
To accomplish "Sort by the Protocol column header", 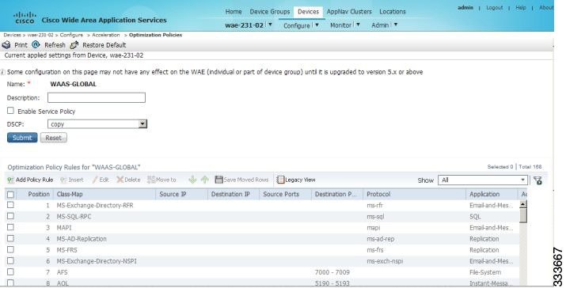I will (378, 194).
